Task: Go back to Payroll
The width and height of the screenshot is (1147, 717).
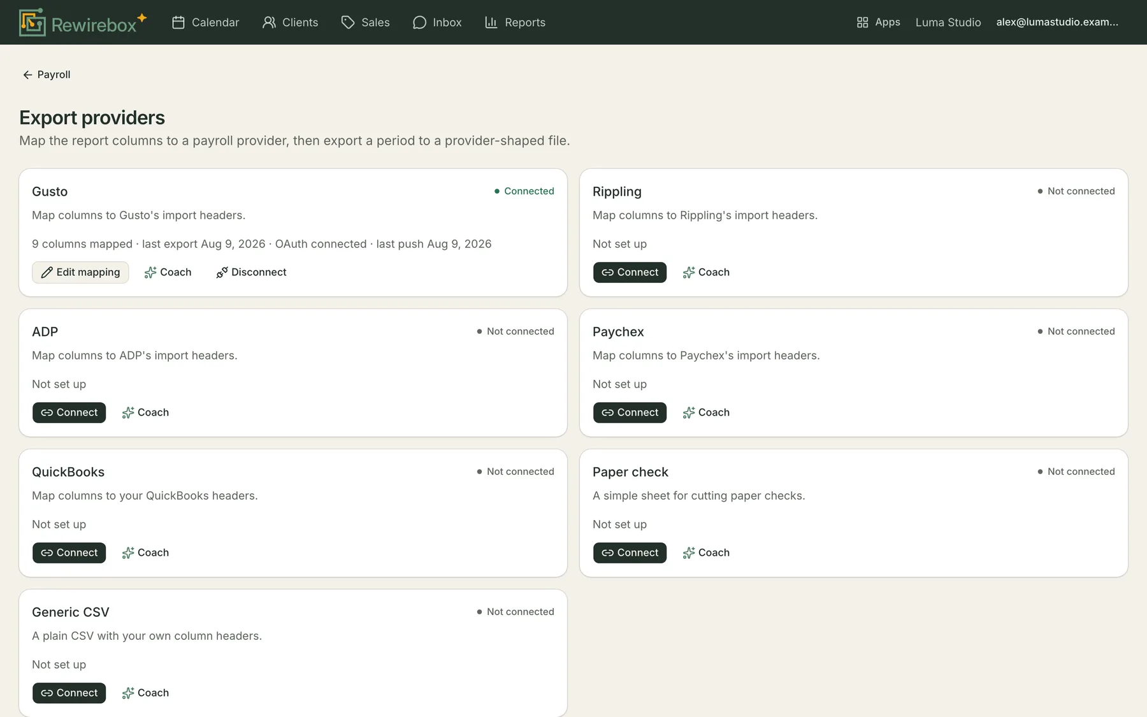Action: [47, 75]
